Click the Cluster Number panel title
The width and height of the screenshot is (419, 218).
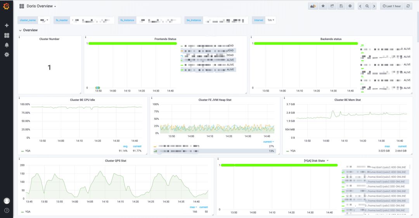(49, 39)
